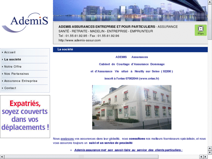
Task: Click the horizontal scrollbar left arrow at far left
Action: (2, 157)
